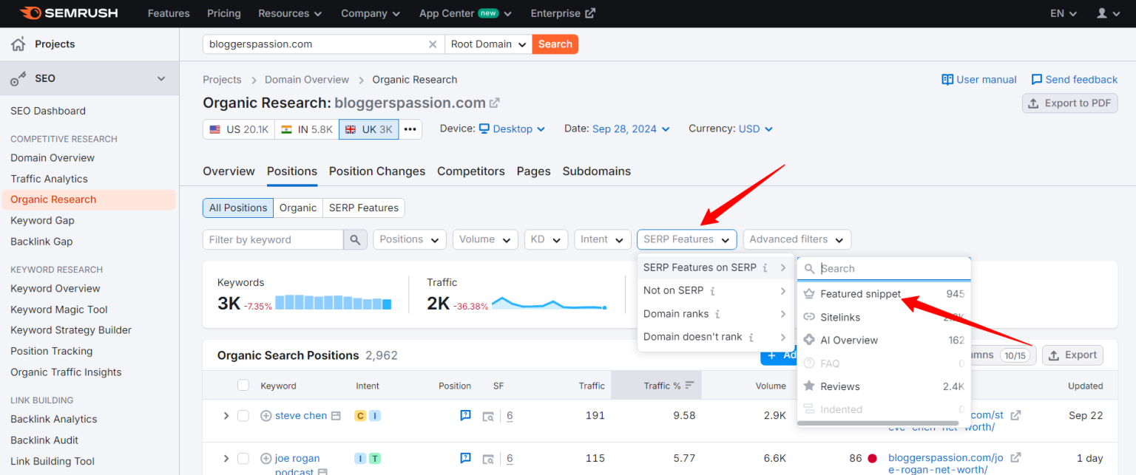The height and width of the screenshot is (475, 1136).
Task: Add steve chen keyword via the plus icon
Action: coord(266,415)
